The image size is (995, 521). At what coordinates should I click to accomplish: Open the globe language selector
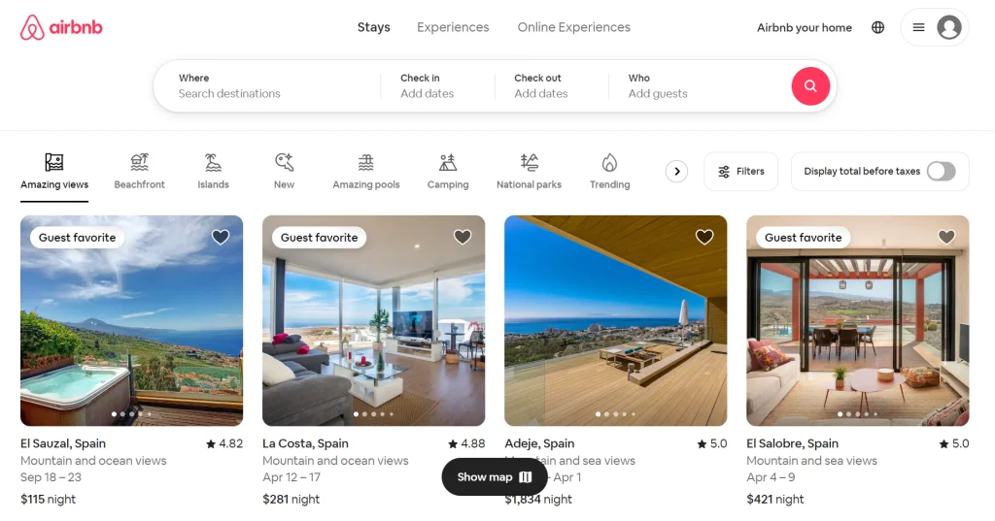(877, 27)
